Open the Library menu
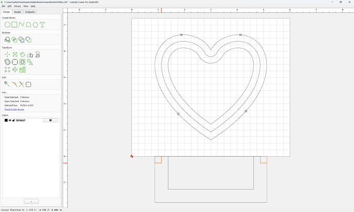Viewport: 354px width, 212px height. coord(17,6)
